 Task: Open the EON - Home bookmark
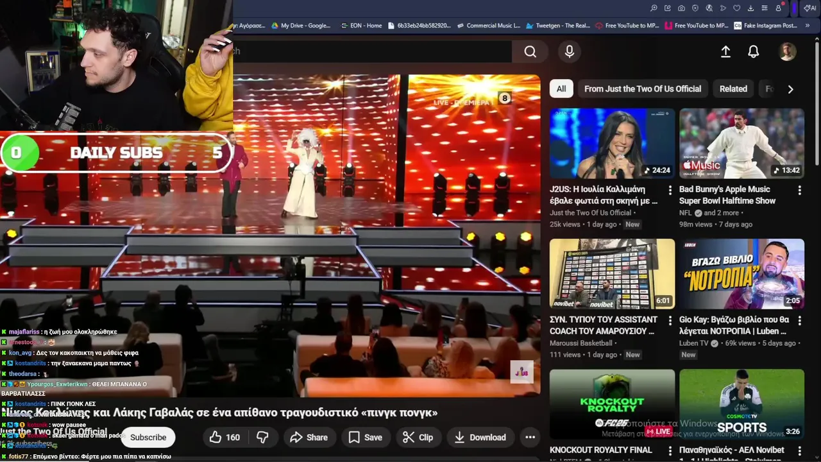pyautogui.click(x=360, y=26)
